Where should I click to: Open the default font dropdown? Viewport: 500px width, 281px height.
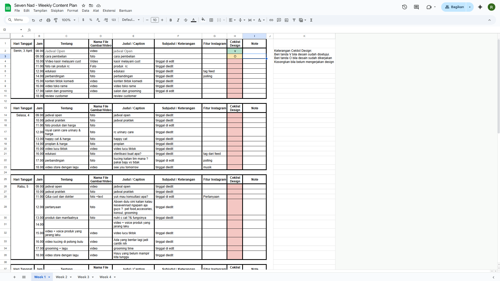pos(131,20)
